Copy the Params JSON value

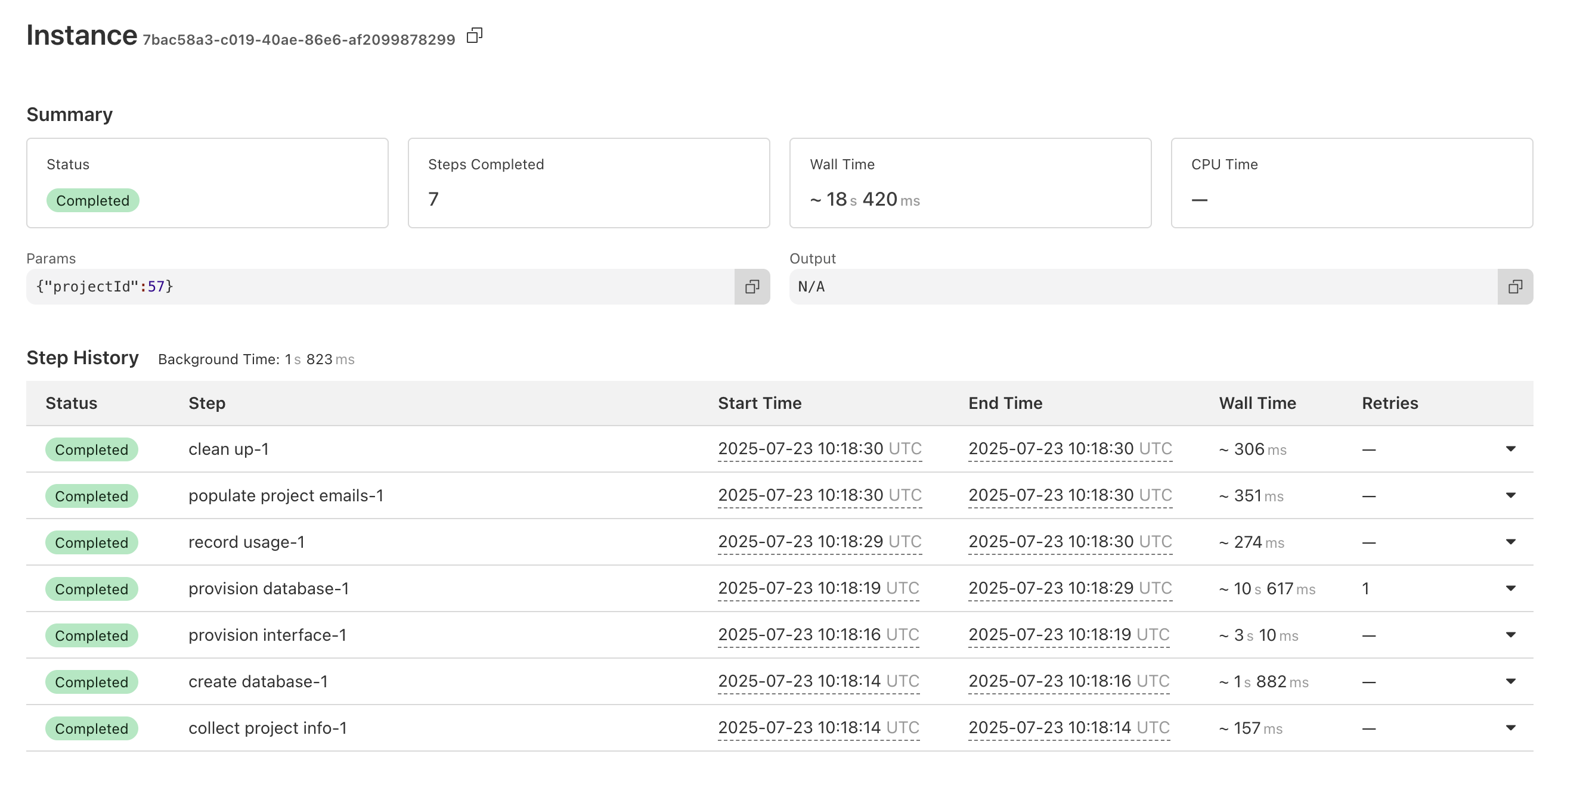click(x=752, y=287)
